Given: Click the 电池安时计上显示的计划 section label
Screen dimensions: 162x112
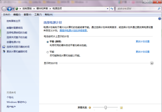Looking at the screenshot, I should click(56, 36).
